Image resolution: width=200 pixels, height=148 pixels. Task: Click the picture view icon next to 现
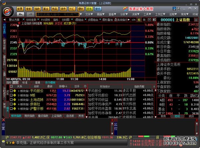149,20
